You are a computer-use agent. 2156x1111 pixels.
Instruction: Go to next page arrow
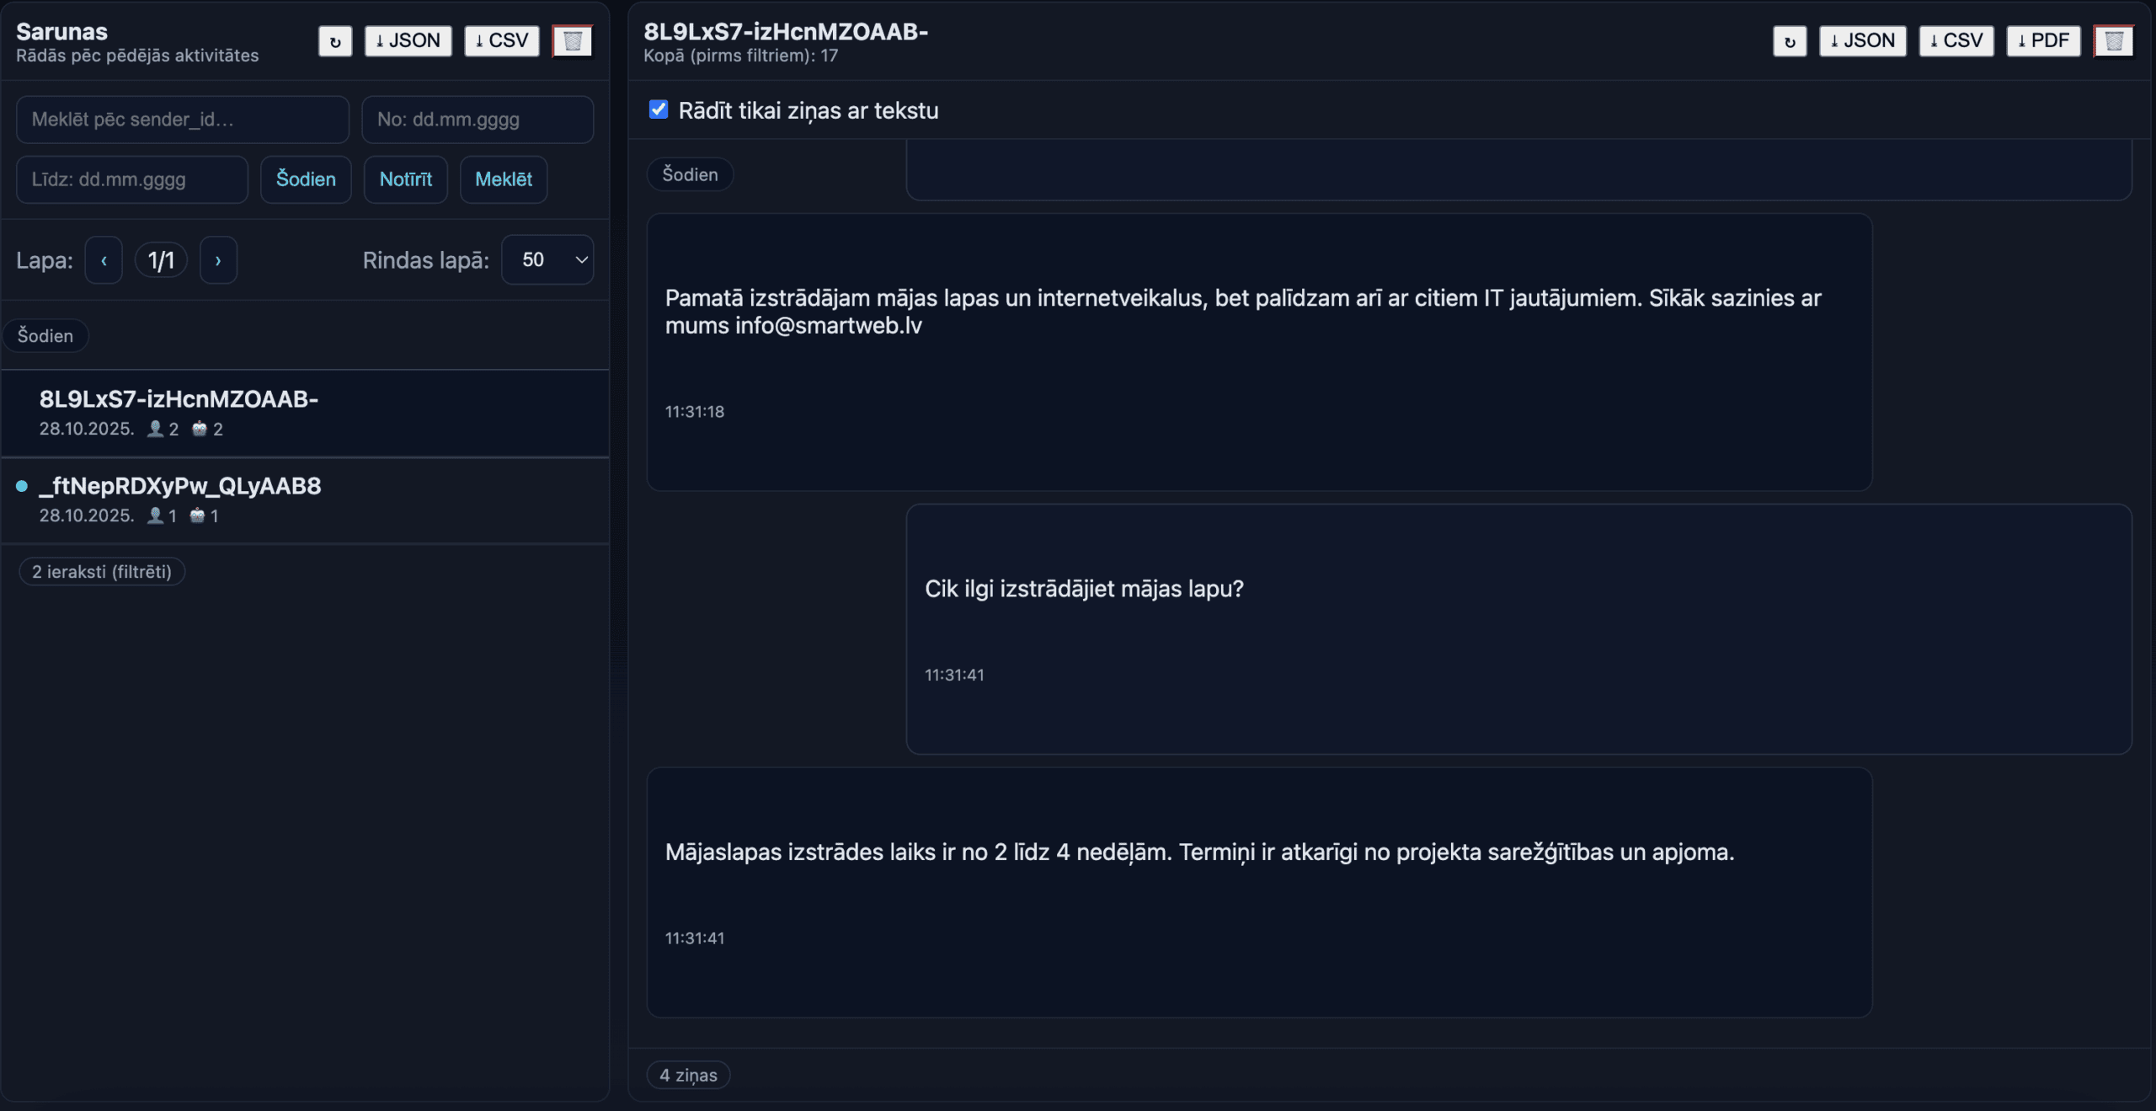pyautogui.click(x=218, y=259)
